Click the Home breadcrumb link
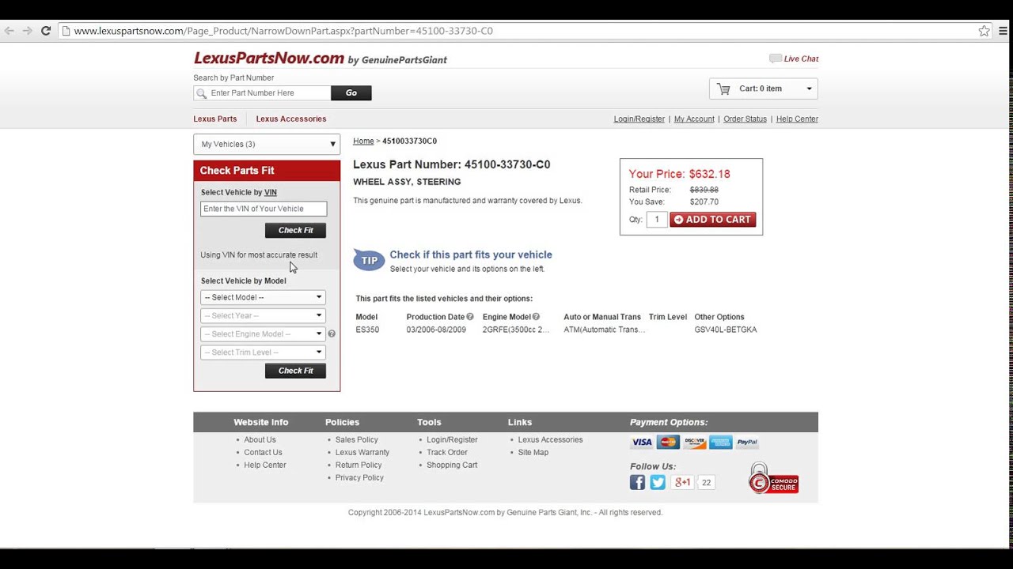 point(363,141)
